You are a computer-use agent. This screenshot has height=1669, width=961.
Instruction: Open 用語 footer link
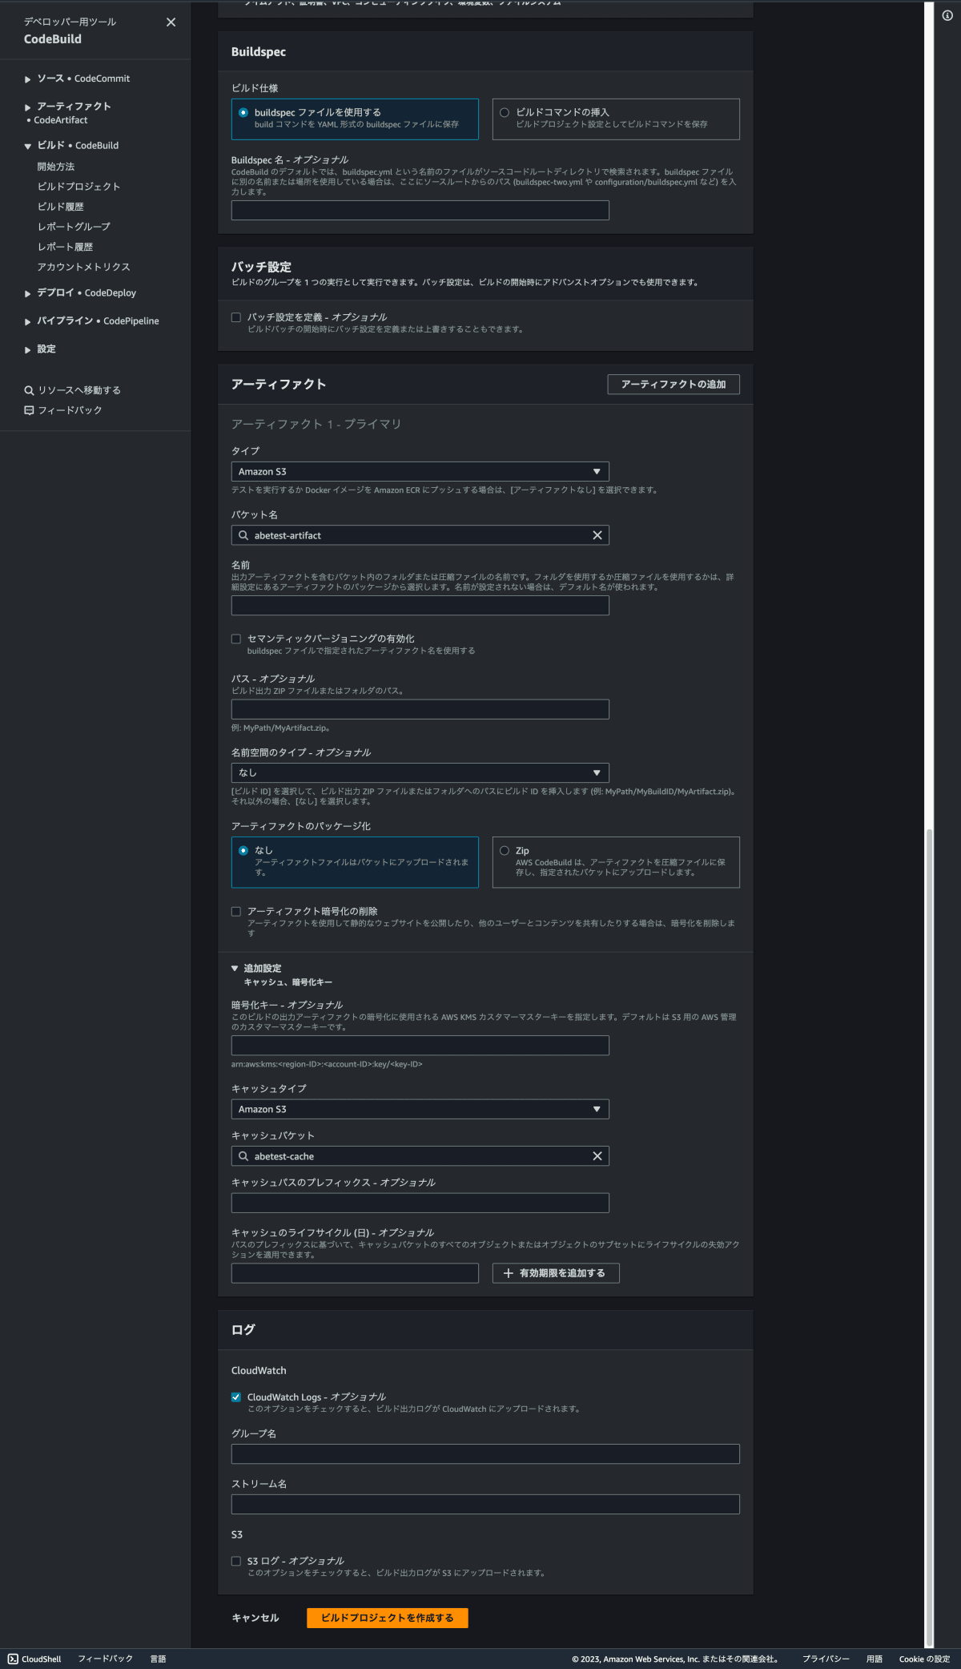(x=875, y=1659)
